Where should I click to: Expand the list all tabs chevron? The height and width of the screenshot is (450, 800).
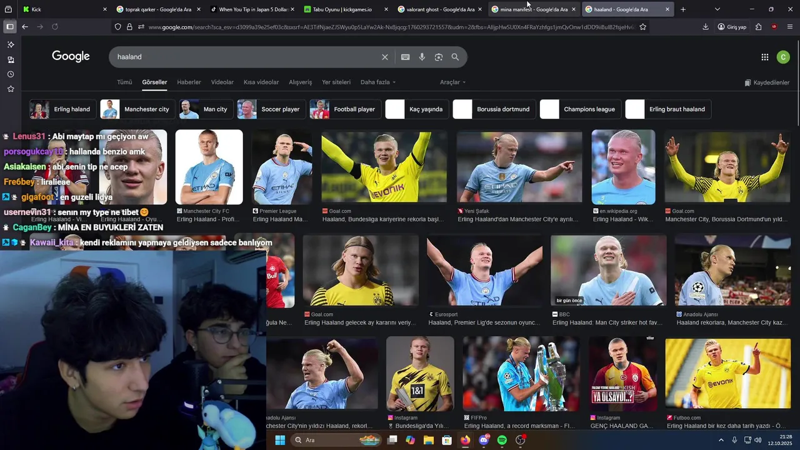click(x=717, y=9)
